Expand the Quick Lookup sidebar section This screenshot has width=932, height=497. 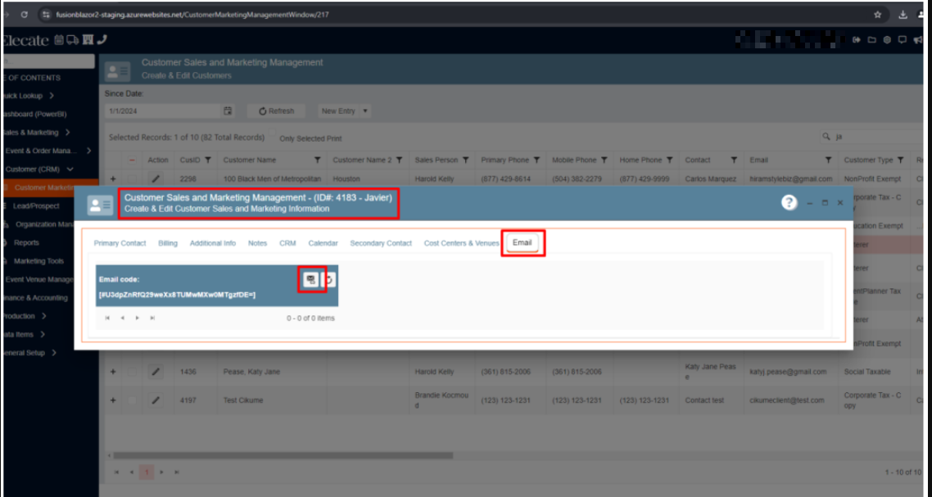[52, 96]
